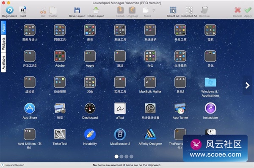This screenshot has height=168, width=254.
Task: Click the red Cancel X button
Action: [x=237, y=10]
